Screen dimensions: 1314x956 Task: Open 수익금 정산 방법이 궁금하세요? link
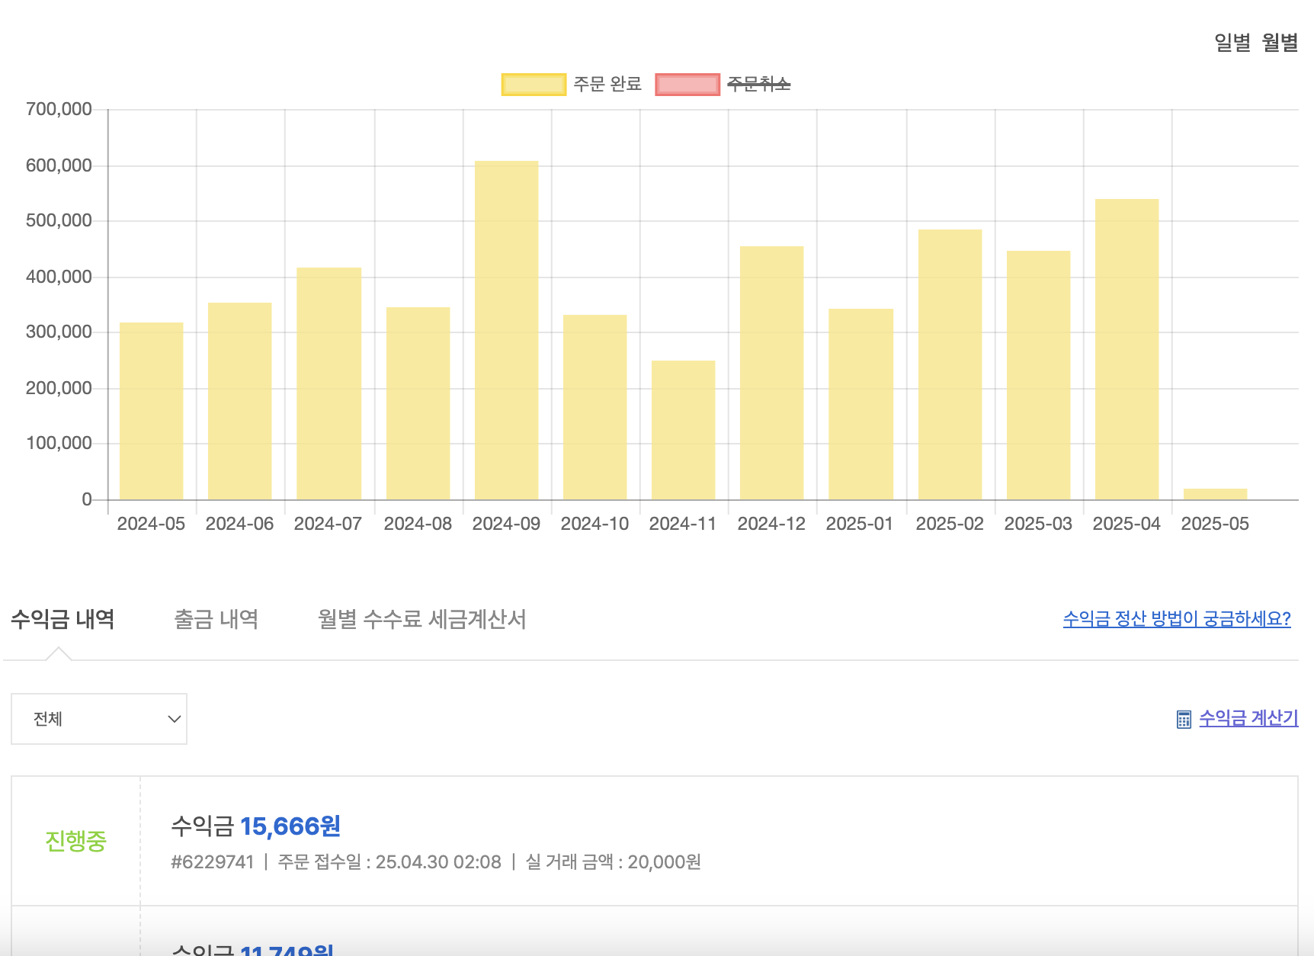point(1177,619)
